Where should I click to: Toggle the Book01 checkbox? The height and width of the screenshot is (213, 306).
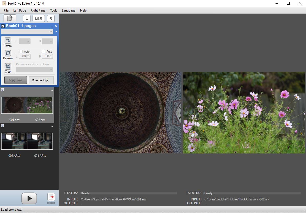tap(3, 26)
